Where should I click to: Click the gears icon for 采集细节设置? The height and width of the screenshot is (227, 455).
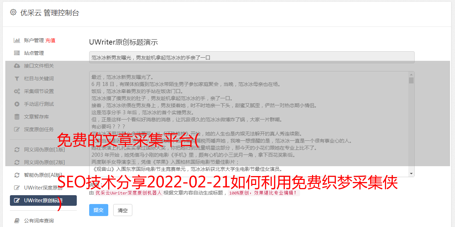click(x=17, y=91)
